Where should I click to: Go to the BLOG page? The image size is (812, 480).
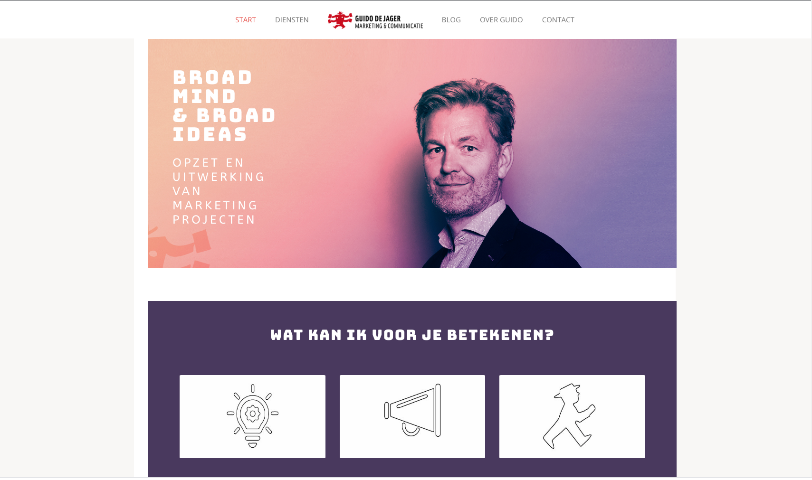451,20
